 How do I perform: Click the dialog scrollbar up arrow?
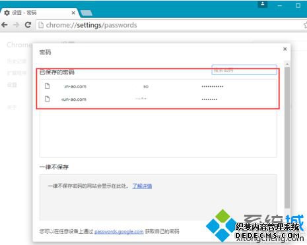click(x=287, y=64)
